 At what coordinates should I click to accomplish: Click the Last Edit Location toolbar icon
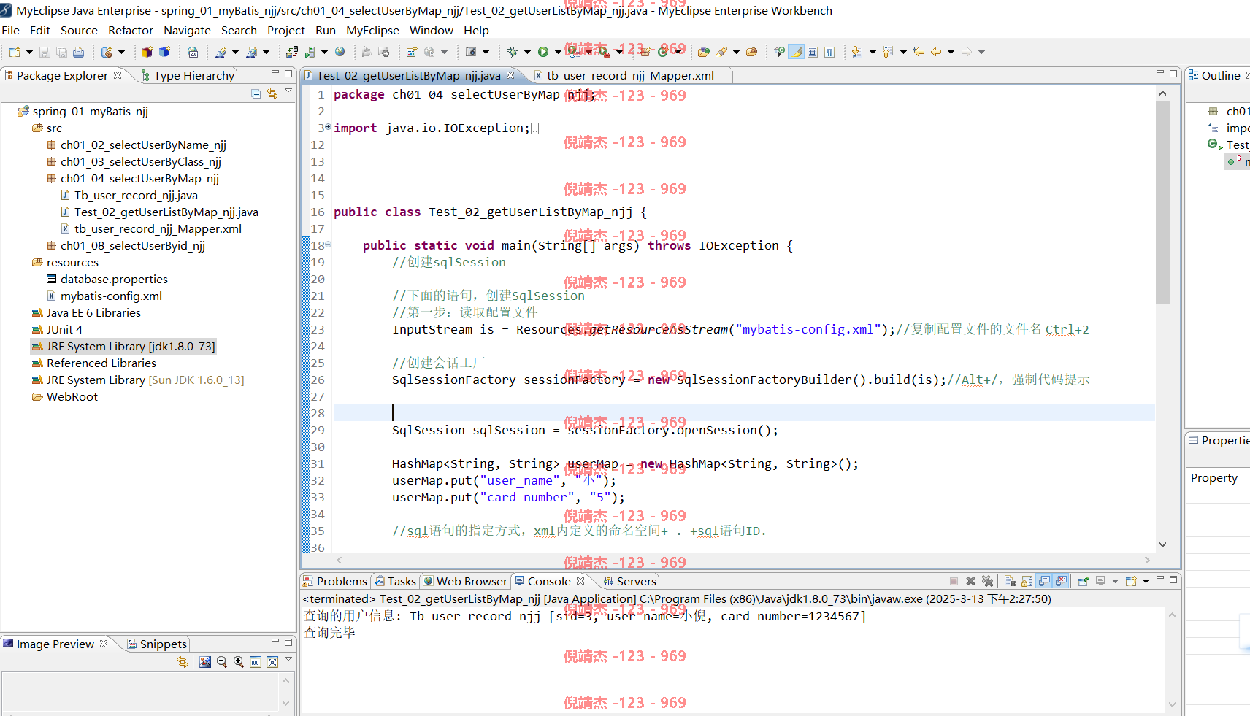pos(919,52)
